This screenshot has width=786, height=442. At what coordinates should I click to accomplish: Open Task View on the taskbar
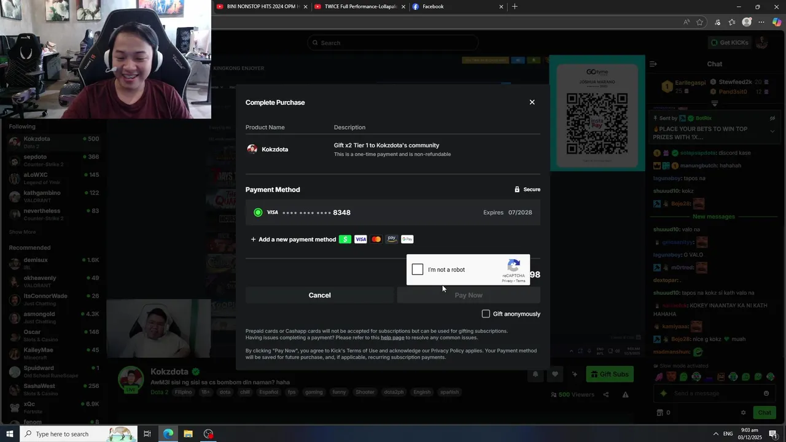(147, 434)
